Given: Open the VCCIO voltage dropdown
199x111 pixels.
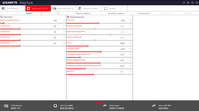Looking at the screenshot, I should pos(126,43).
